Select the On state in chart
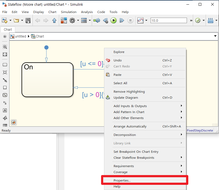 click(x=48, y=80)
